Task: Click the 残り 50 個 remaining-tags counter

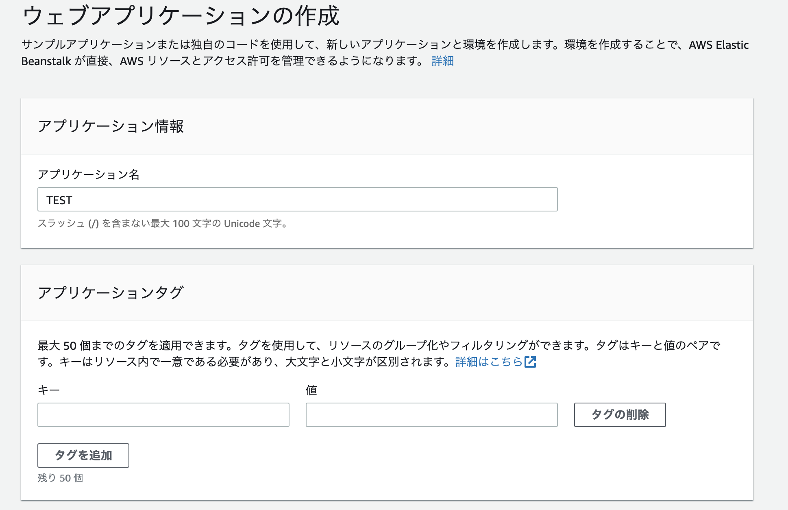Action: [60, 478]
